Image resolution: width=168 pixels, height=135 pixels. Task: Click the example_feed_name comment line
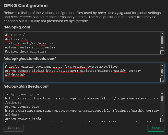(x=61, y=67)
